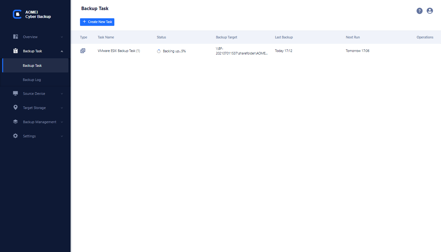Click the Source Device monitor icon
441x252 pixels.
pyautogui.click(x=15, y=93)
